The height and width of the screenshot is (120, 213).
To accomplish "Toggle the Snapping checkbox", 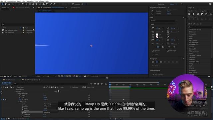I will [x=73, y=4].
